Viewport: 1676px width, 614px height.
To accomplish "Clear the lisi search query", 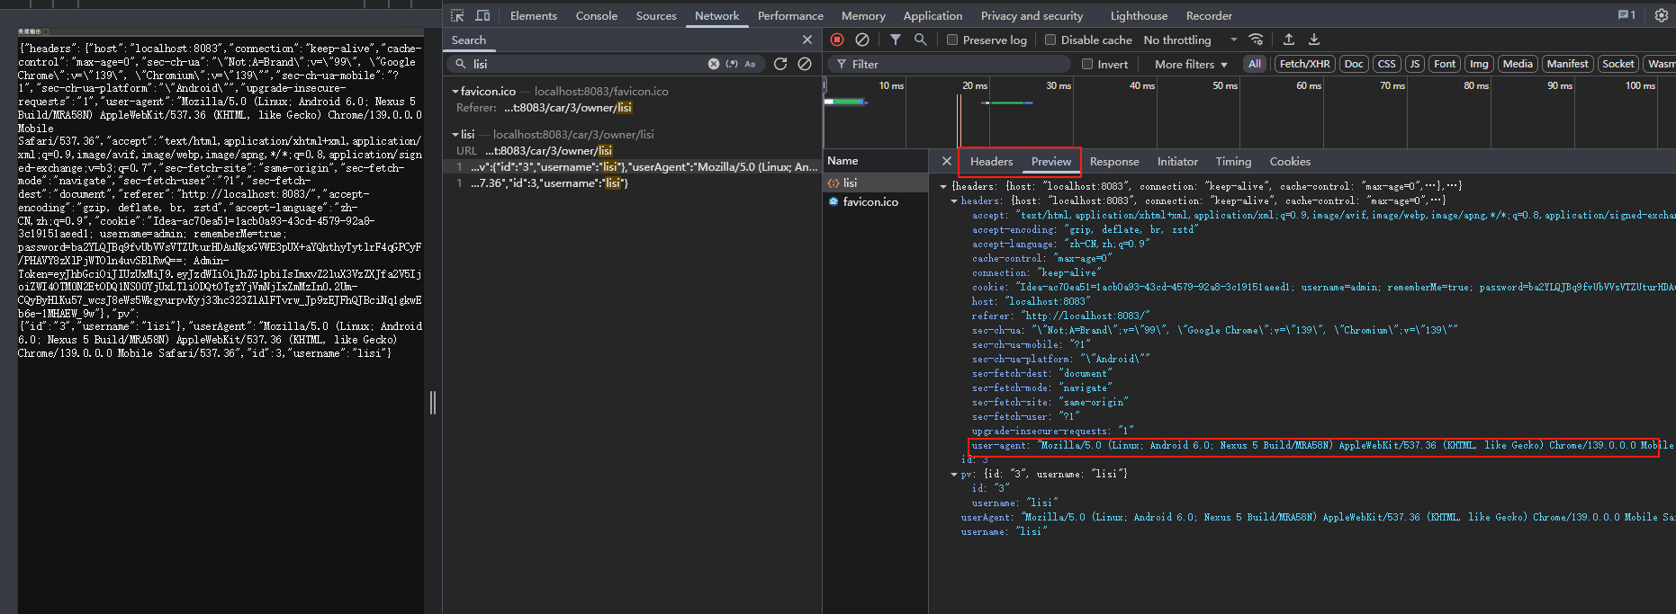I will (x=714, y=64).
